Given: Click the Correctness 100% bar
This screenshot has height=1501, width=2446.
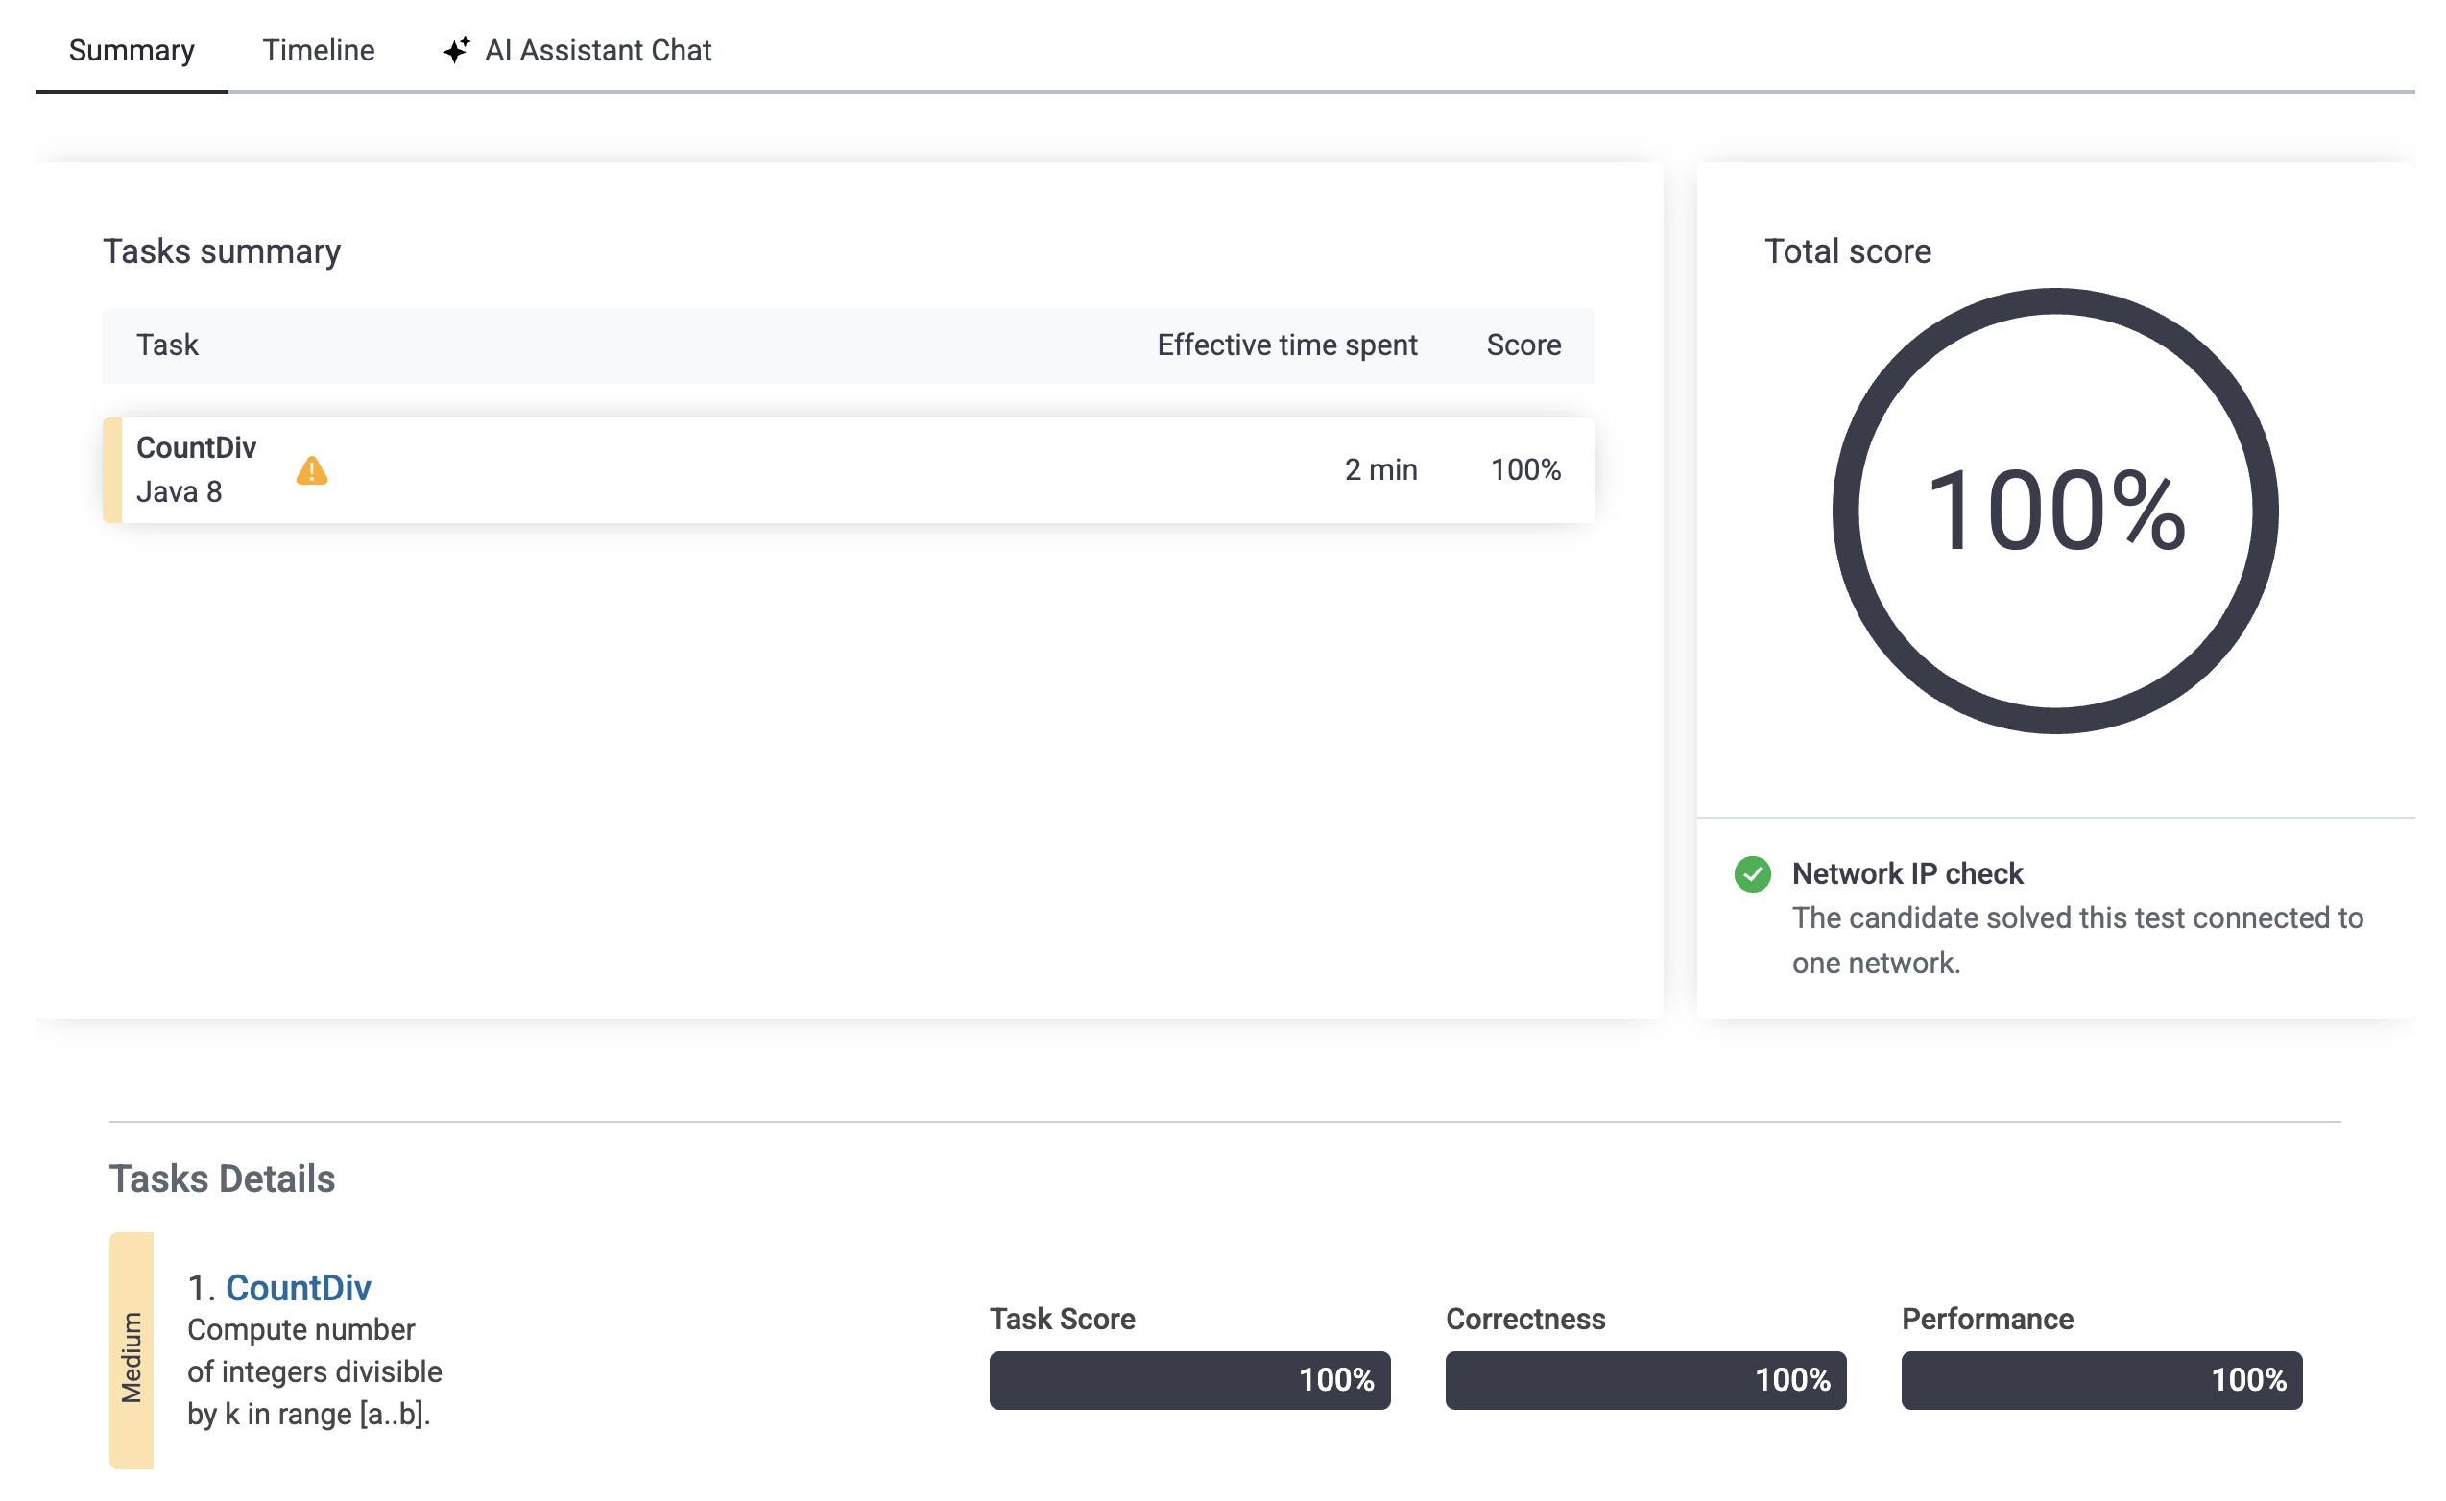Looking at the screenshot, I should click(1644, 1380).
